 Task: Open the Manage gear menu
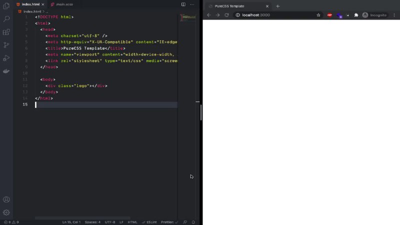point(6,212)
